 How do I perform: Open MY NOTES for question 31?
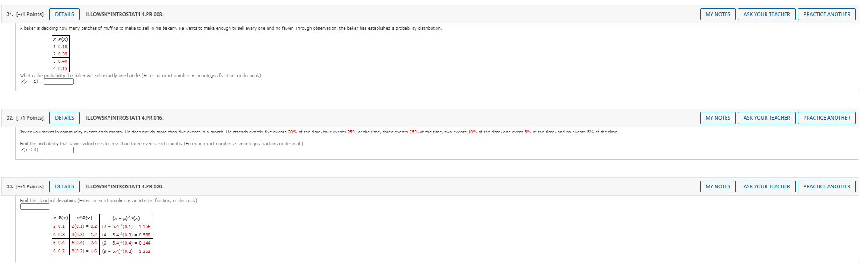718,14
